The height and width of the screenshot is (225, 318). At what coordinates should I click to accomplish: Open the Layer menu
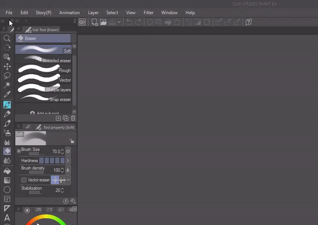click(93, 13)
